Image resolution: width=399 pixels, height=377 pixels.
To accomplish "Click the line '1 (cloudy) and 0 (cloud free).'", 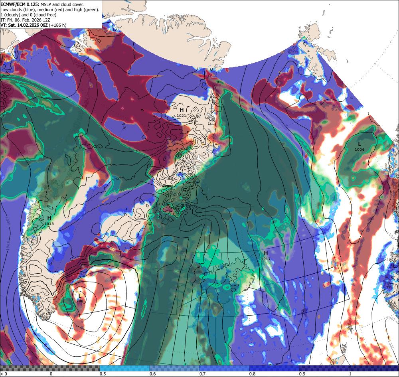I will [x=29, y=15].
